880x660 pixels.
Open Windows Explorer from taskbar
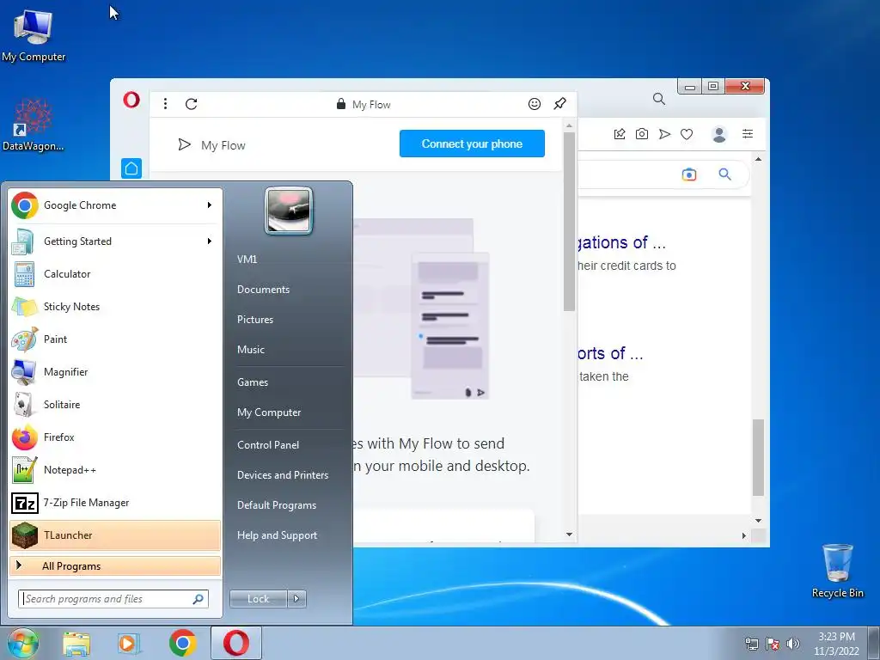[x=76, y=644]
